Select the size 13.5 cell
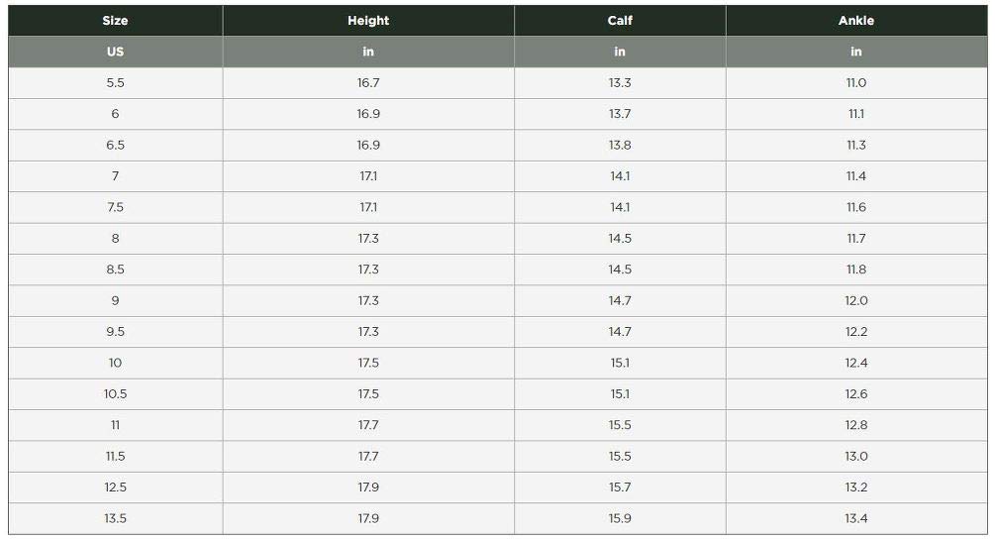This screenshot has height=541, width=995. 115,518
